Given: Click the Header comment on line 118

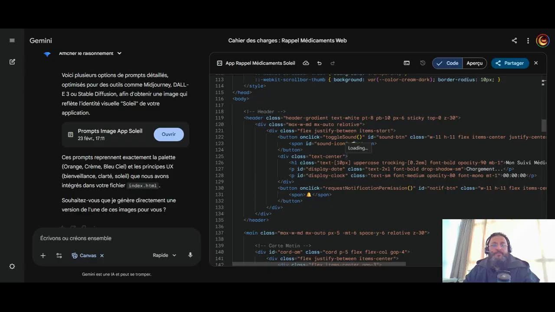Looking at the screenshot, I should [264, 111].
